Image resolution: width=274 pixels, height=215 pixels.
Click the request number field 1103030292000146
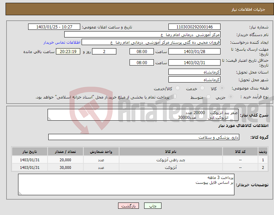194,27
